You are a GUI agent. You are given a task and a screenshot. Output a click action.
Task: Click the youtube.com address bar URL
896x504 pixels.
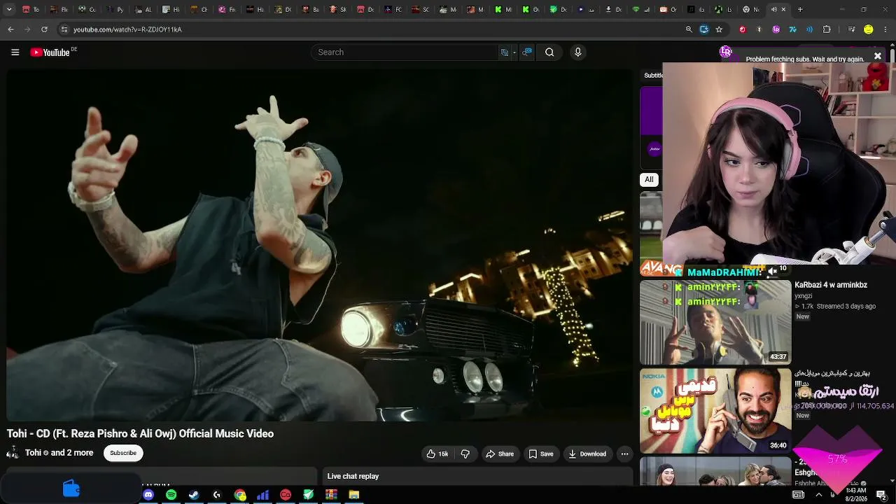(127, 29)
